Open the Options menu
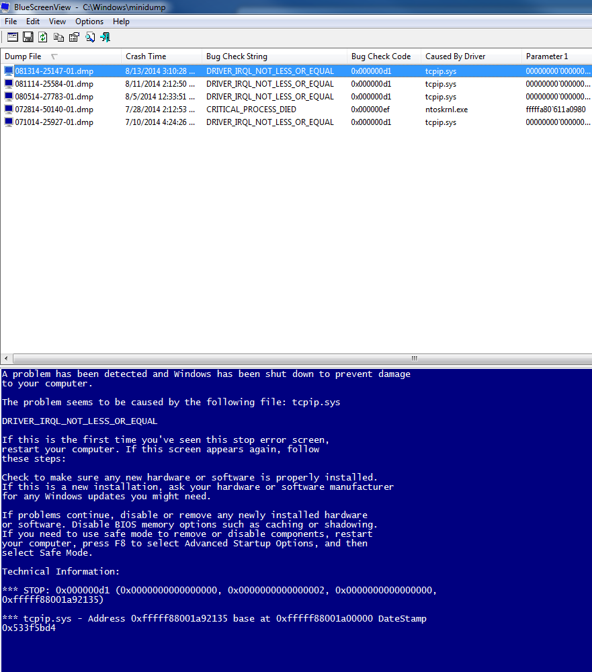The image size is (592, 672). pyautogui.click(x=89, y=22)
